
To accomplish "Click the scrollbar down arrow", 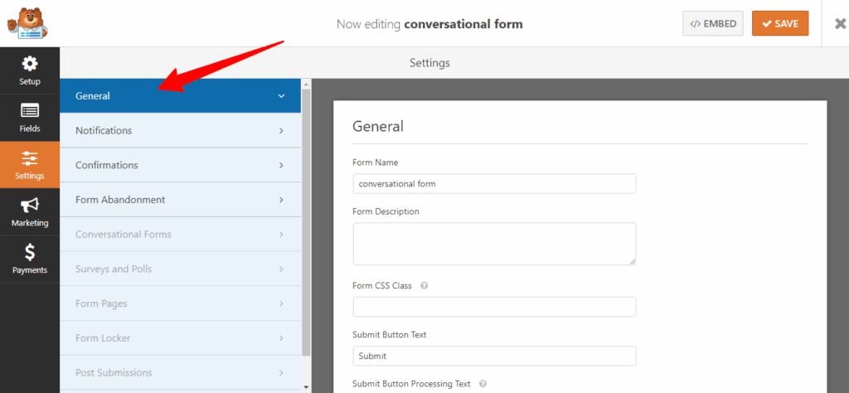I will (306, 387).
